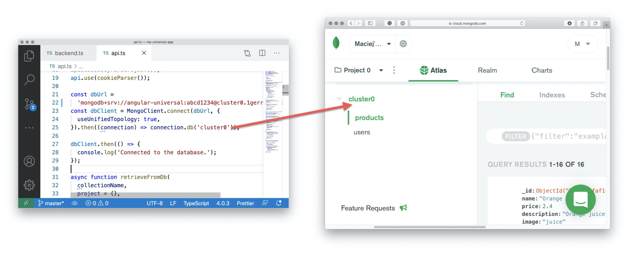Show more activity bar views (ellipsis)
Screen dimensions: 633x255
pos(29,128)
